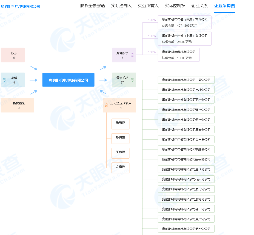Select the 金华分公司 branch node
This screenshot has width=254, height=235.
[x=186, y=169]
